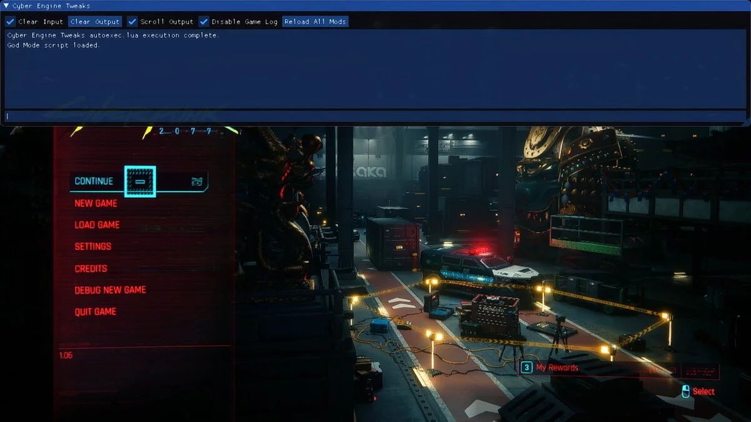
Task: Click the cyan highlighted square next to CONTINUE
Action: coord(140,181)
